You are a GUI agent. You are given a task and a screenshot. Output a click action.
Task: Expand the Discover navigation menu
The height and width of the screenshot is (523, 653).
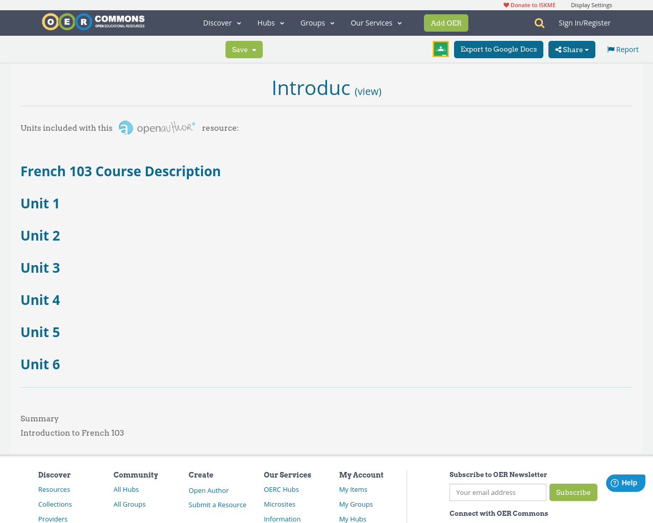point(222,23)
